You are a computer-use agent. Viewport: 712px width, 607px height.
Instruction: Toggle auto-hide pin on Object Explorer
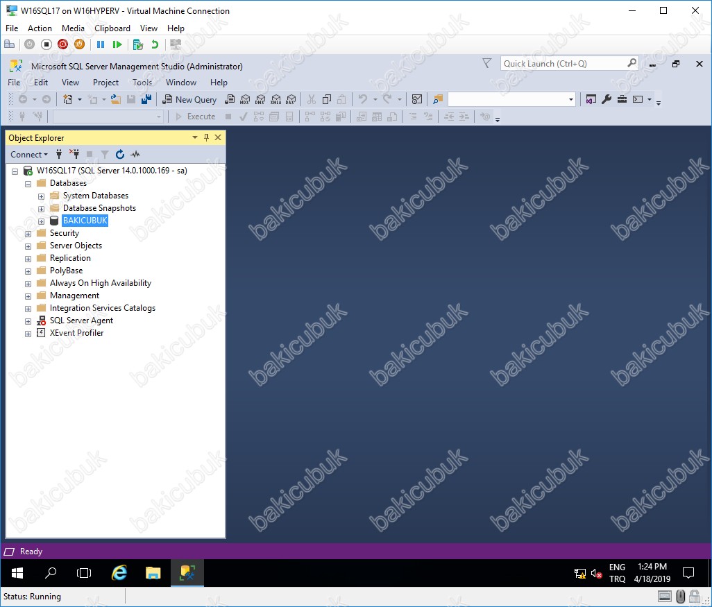click(x=206, y=137)
